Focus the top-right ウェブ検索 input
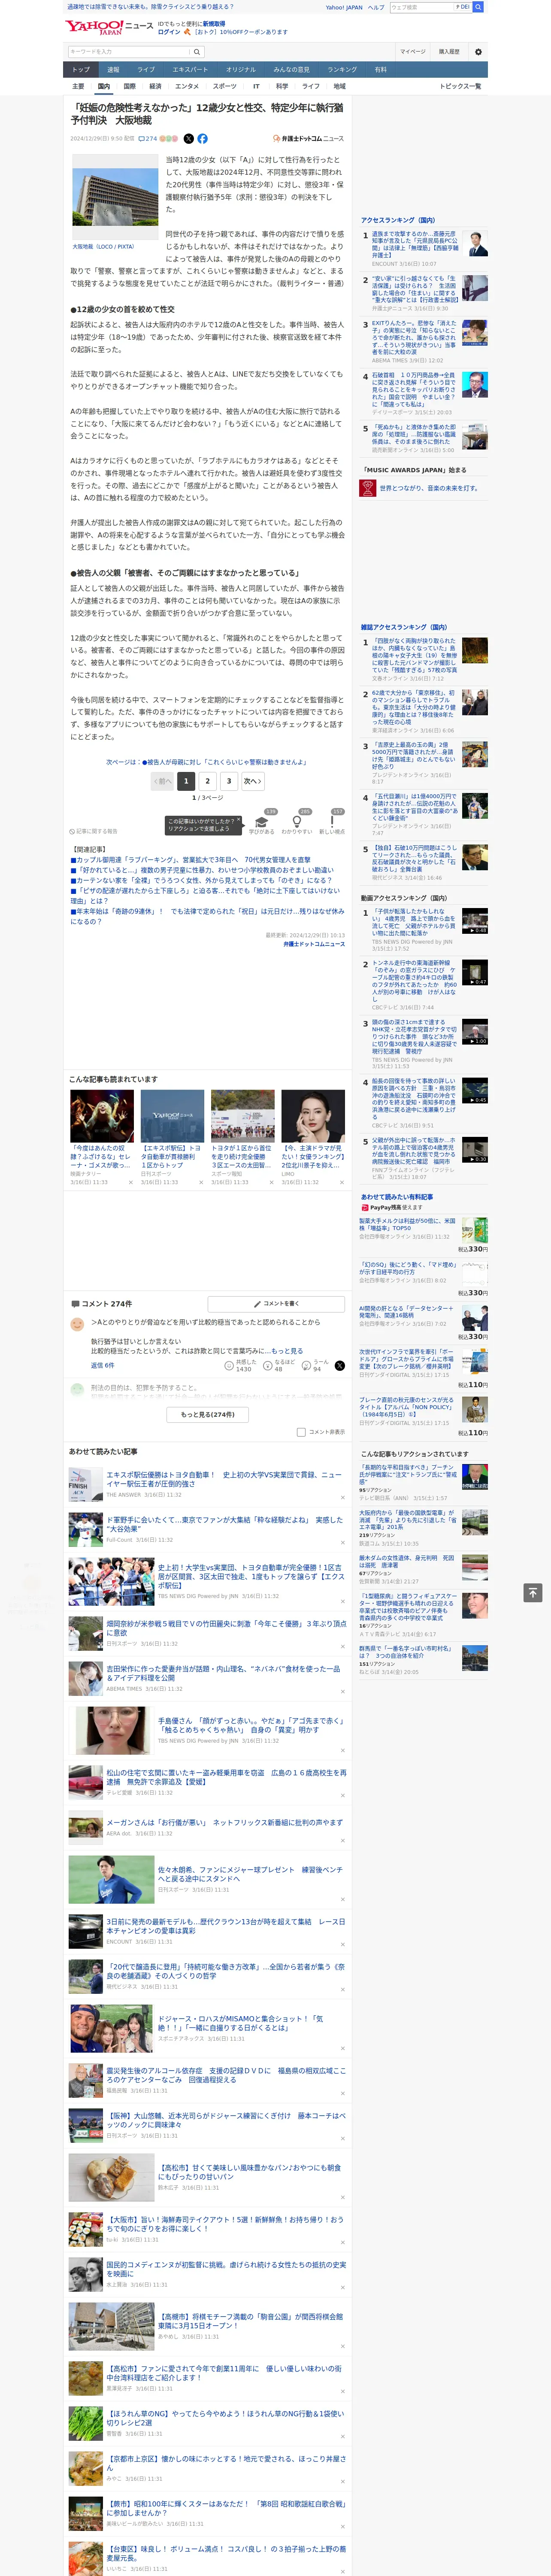Image resolution: width=551 pixels, height=2576 pixels. pyautogui.click(x=421, y=7)
